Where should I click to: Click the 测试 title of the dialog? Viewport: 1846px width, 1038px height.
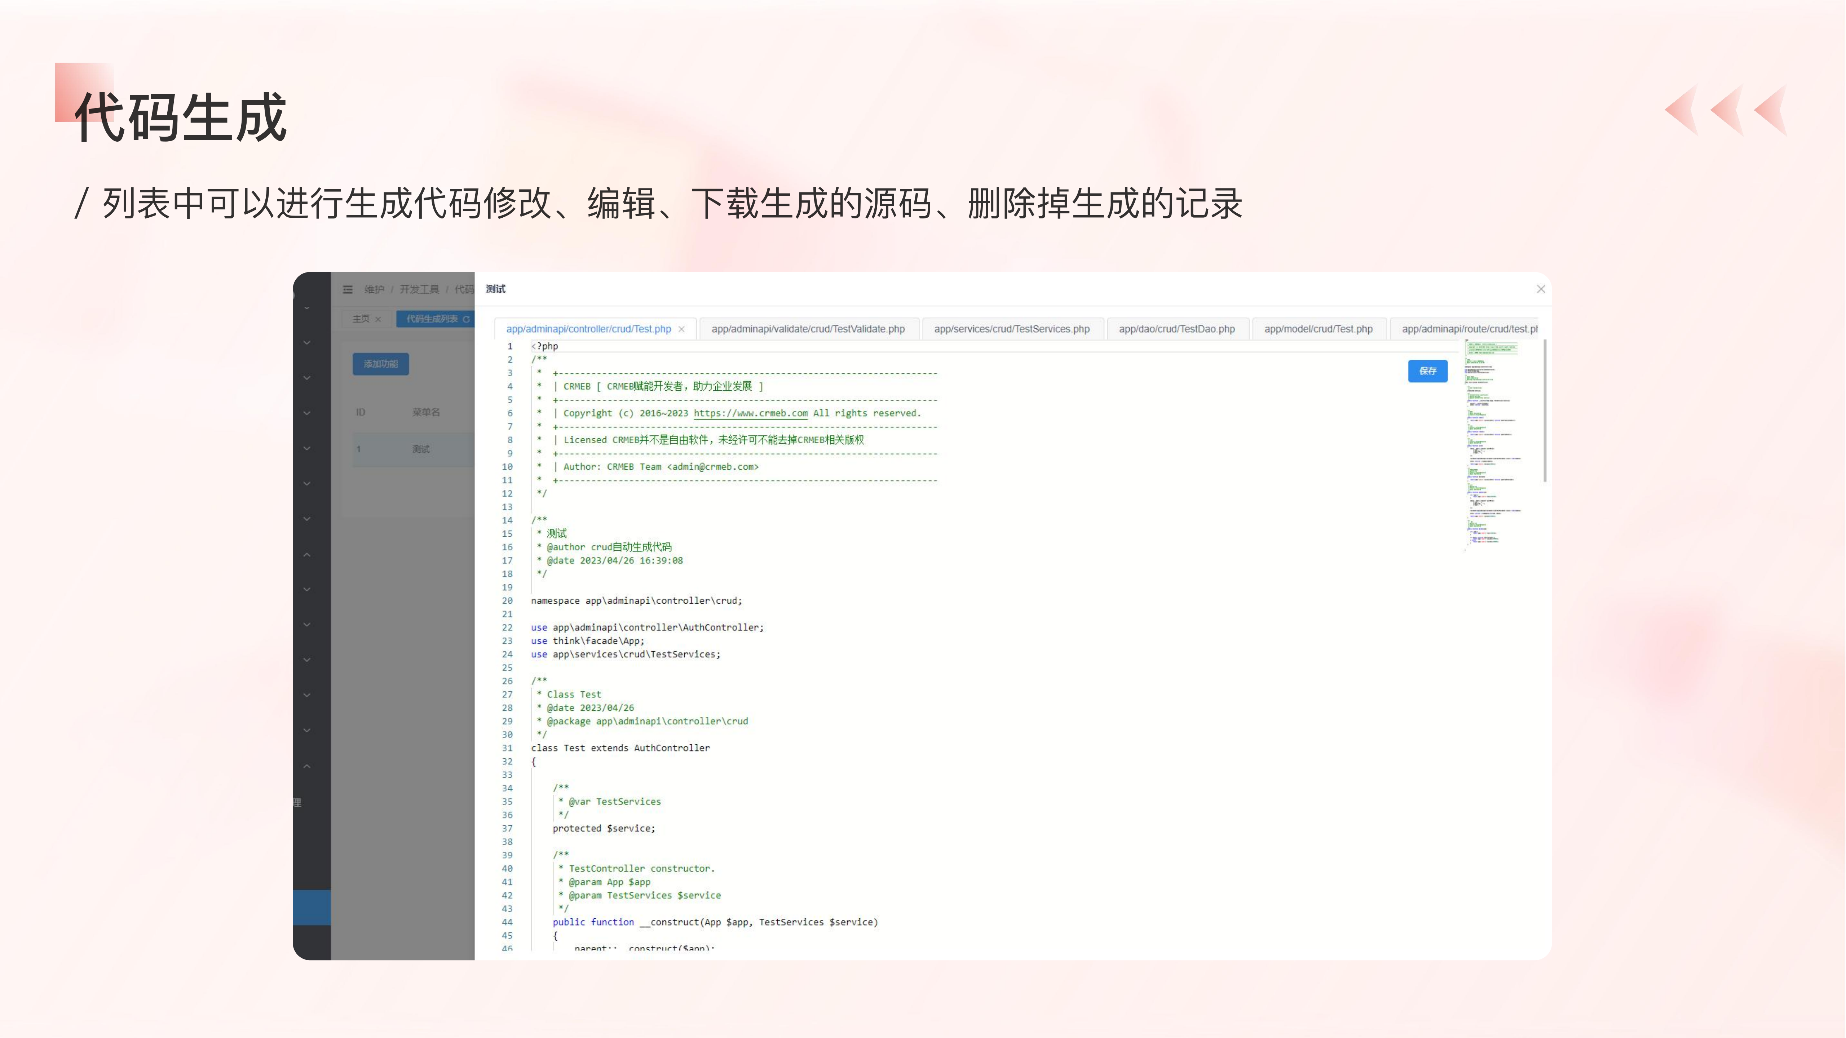[x=495, y=289]
